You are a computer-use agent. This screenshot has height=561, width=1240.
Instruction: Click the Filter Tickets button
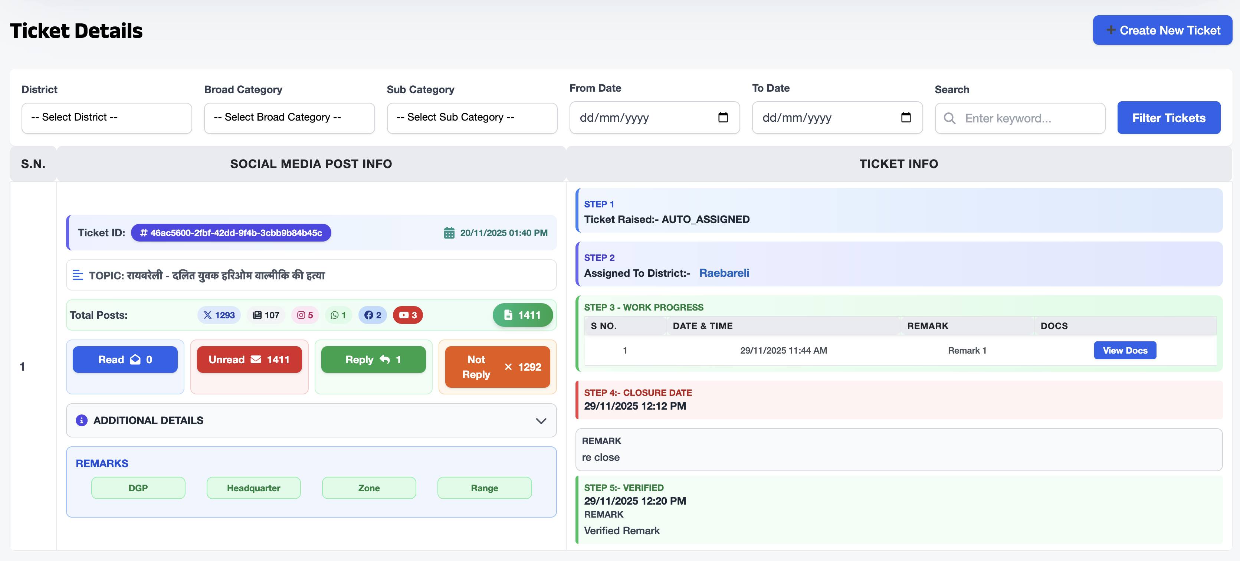[1168, 118]
